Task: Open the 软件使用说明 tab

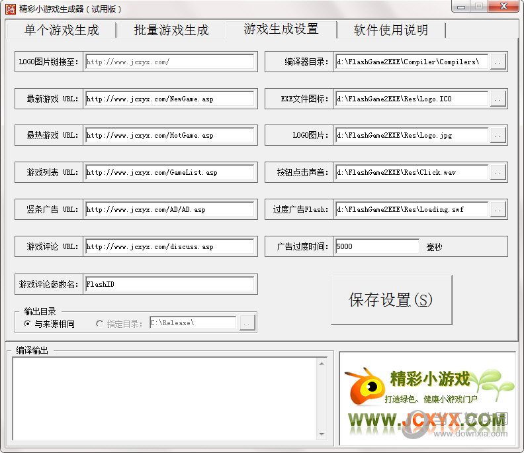Action: tap(390, 30)
